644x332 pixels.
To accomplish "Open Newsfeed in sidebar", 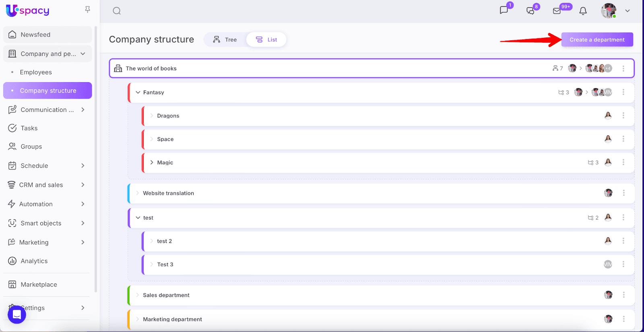I will (x=35, y=35).
